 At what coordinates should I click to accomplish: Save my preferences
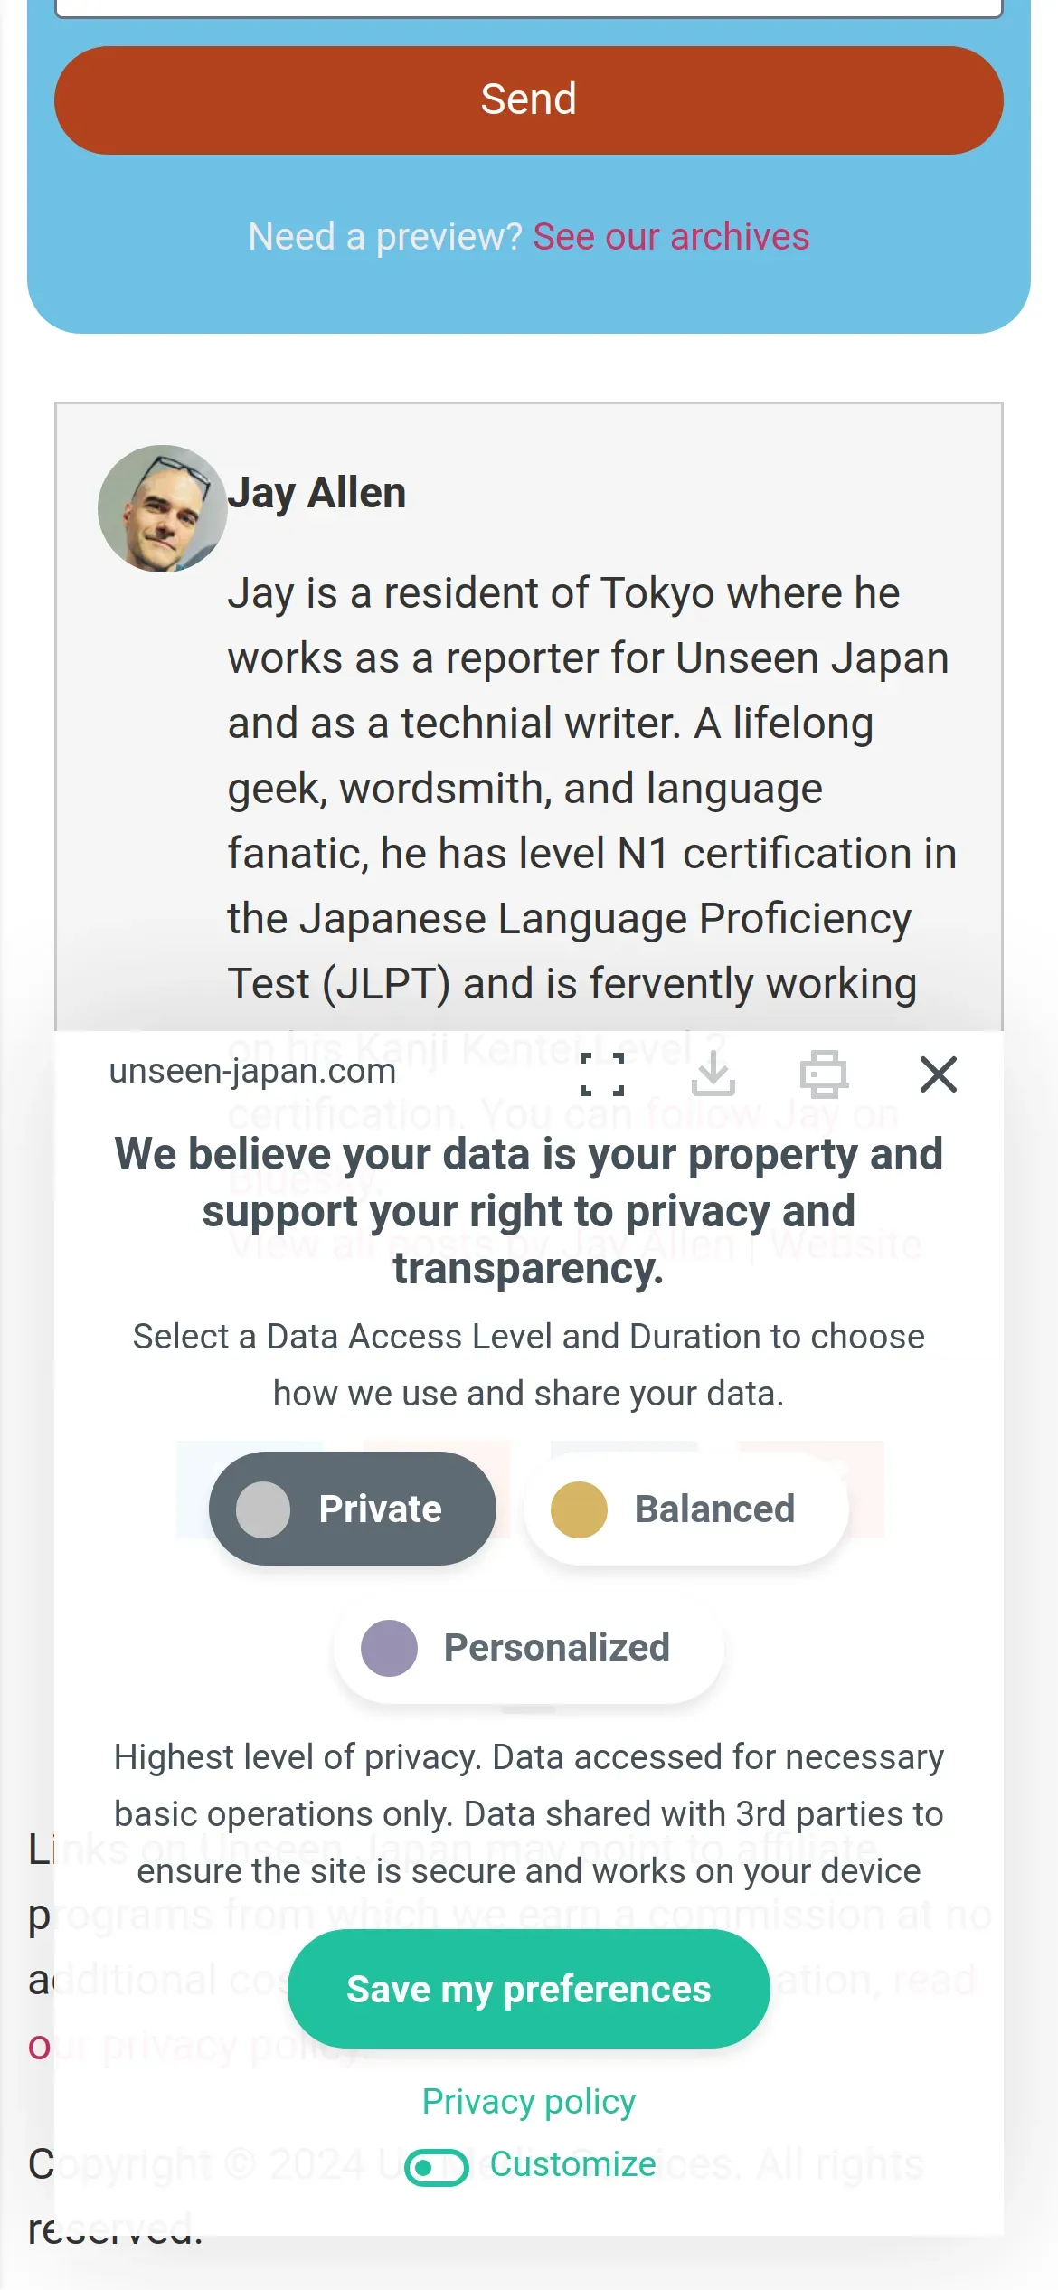pos(528,1990)
